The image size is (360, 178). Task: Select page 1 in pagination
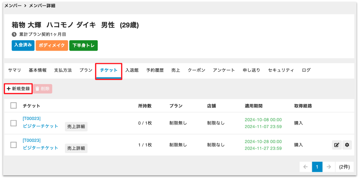tap(317, 167)
